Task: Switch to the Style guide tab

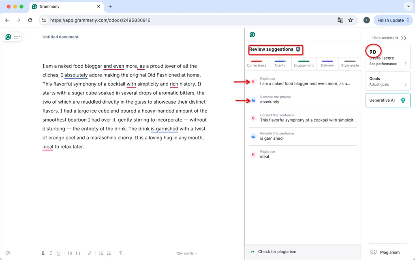Action: pos(350,64)
